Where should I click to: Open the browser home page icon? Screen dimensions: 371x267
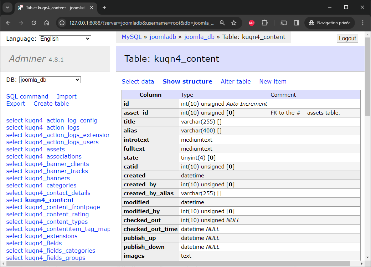[x=47, y=23]
